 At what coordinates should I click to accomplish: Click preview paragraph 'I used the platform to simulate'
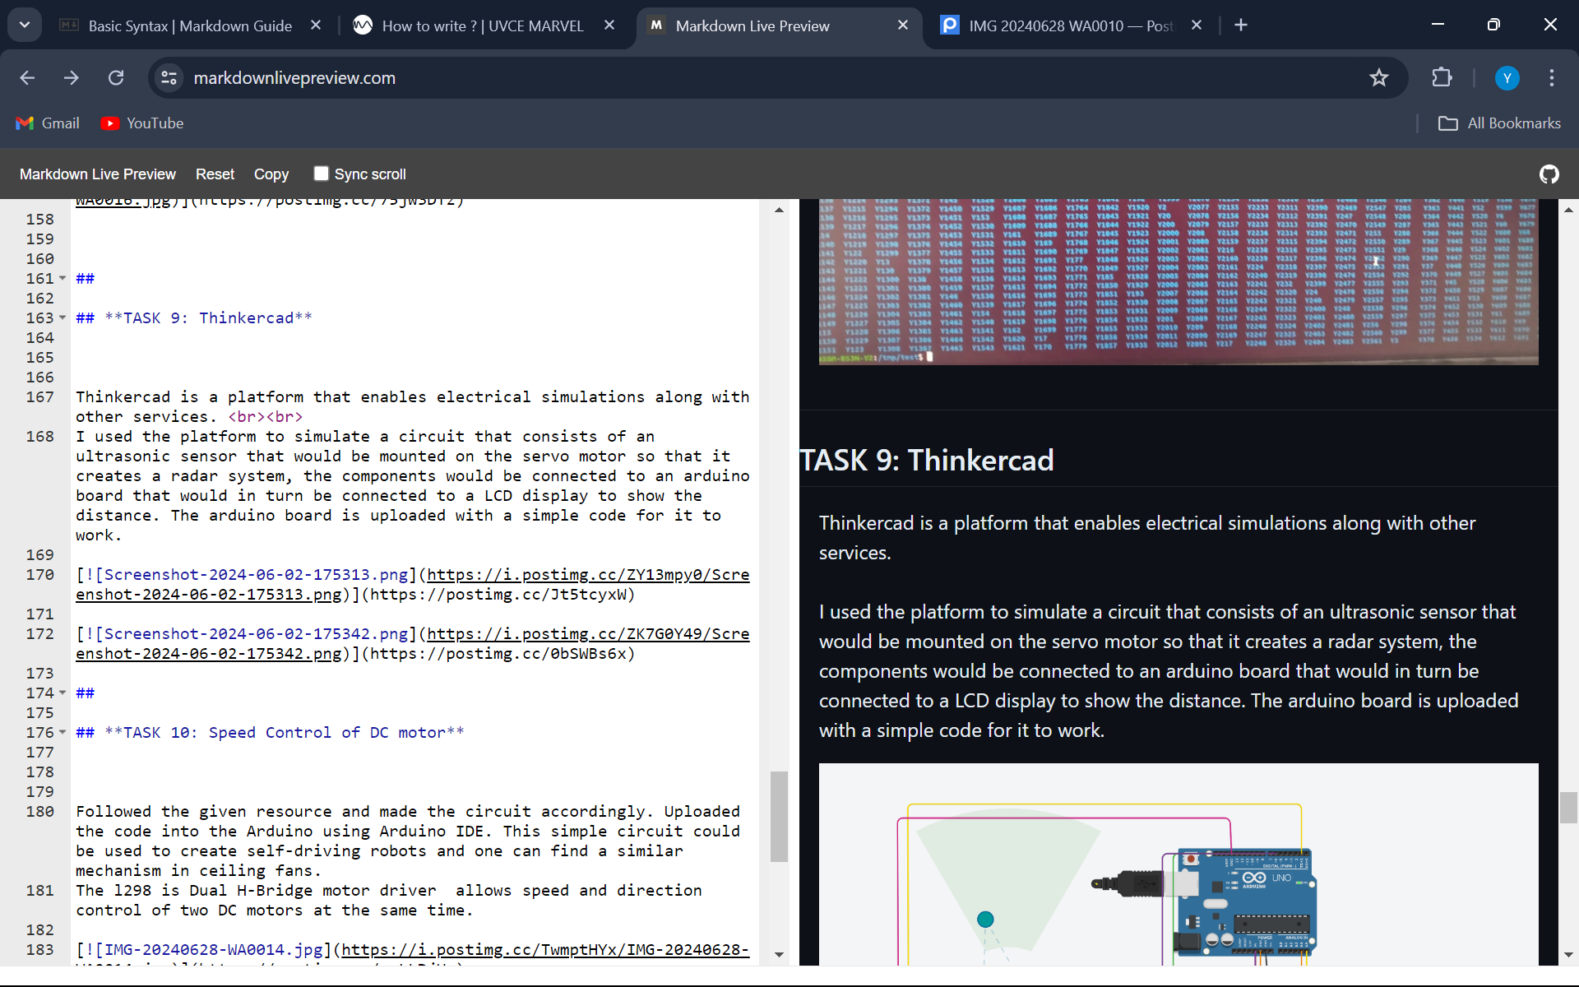point(1169,671)
